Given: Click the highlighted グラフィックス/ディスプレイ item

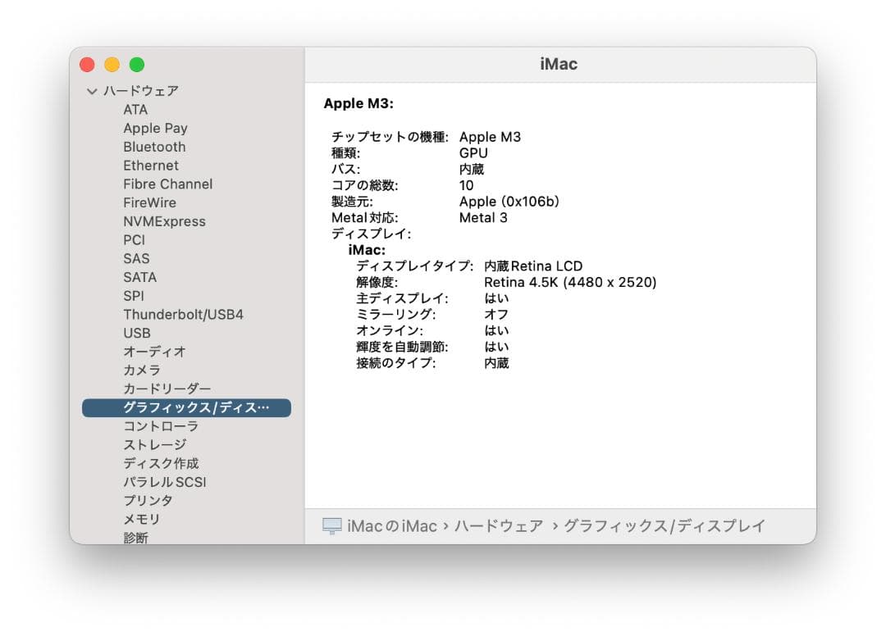Looking at the screenshot, I should [186, 407].
